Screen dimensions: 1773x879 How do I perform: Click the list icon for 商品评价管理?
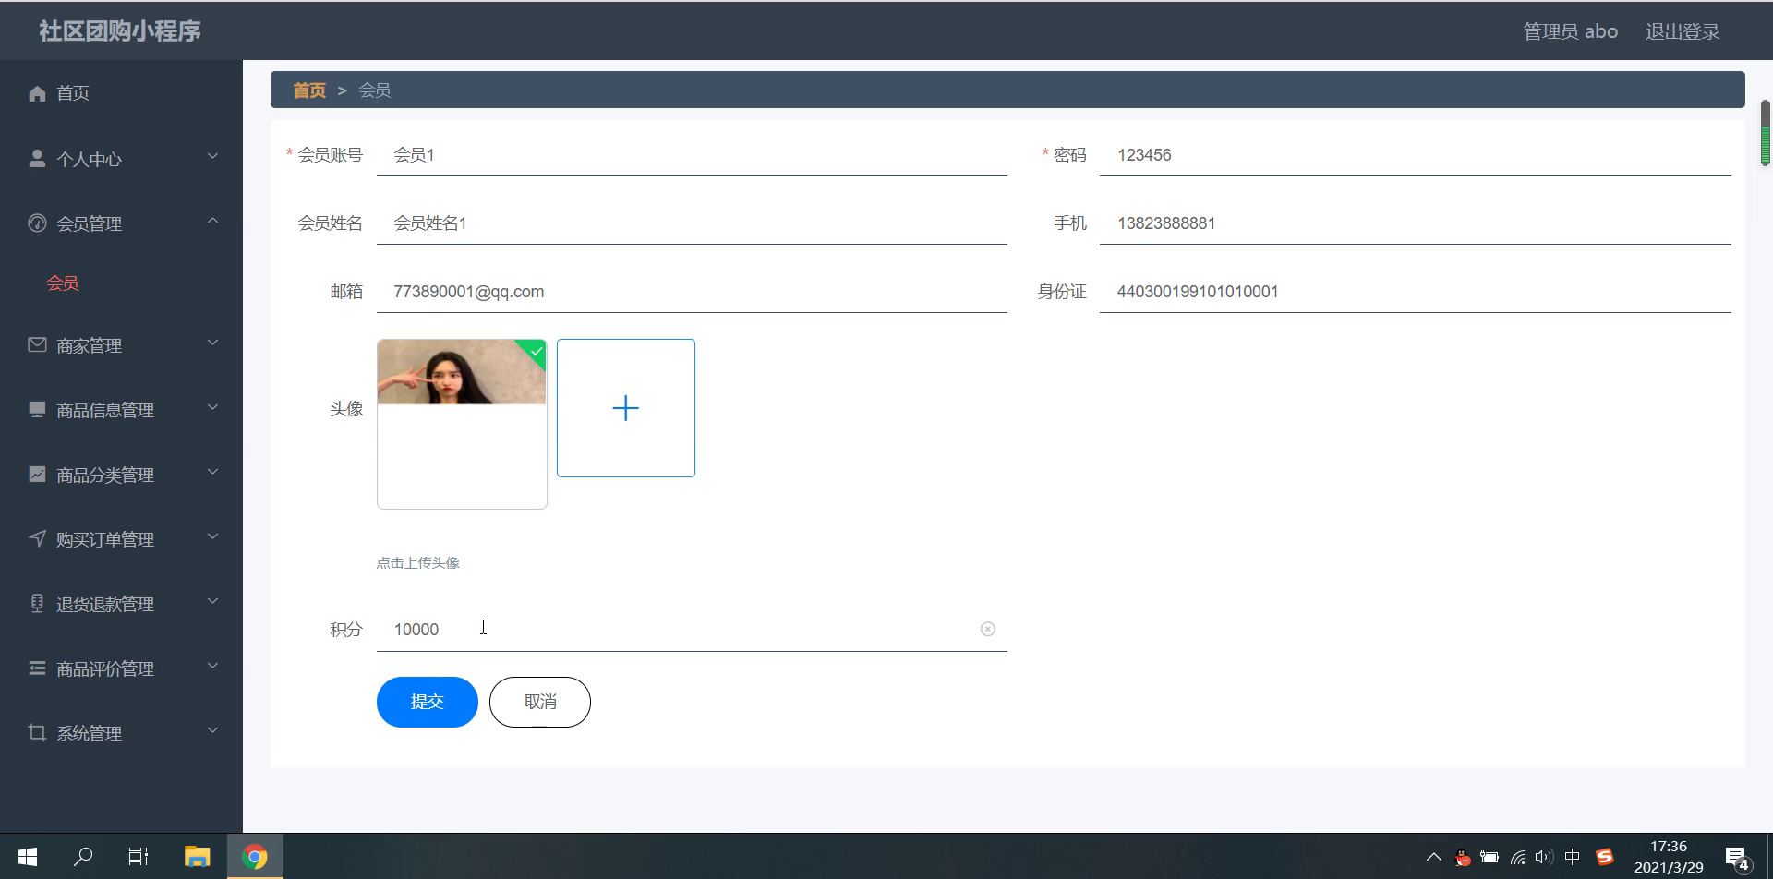tap(37, 668)
